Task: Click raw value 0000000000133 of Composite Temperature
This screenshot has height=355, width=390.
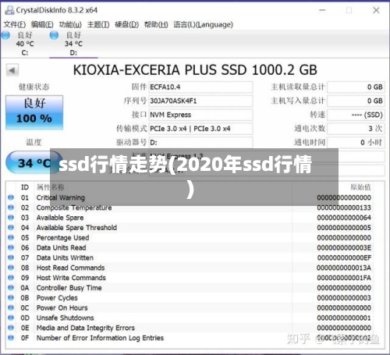Action: 344,208
